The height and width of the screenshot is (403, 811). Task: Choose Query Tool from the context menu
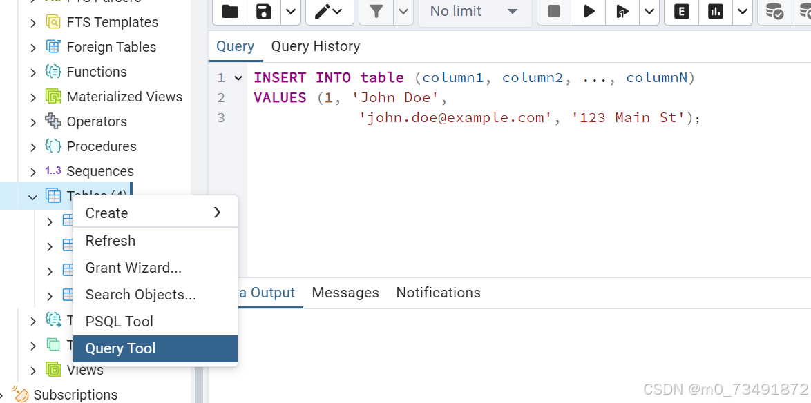click(x=155, y=348)
